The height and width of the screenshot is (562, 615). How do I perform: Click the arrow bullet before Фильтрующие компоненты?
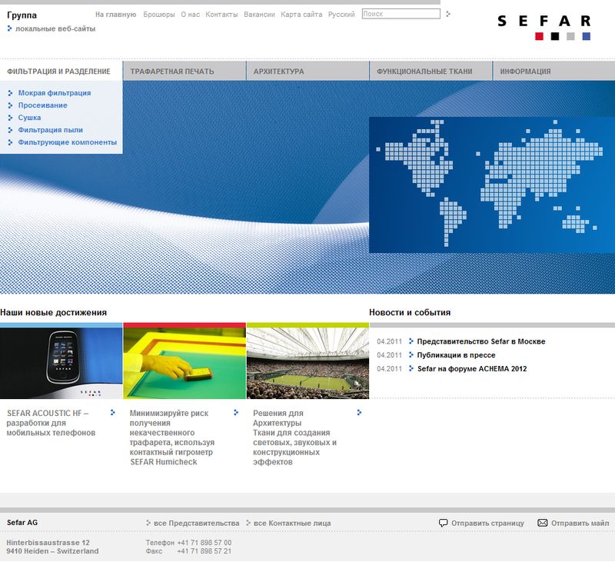point(10,142)
